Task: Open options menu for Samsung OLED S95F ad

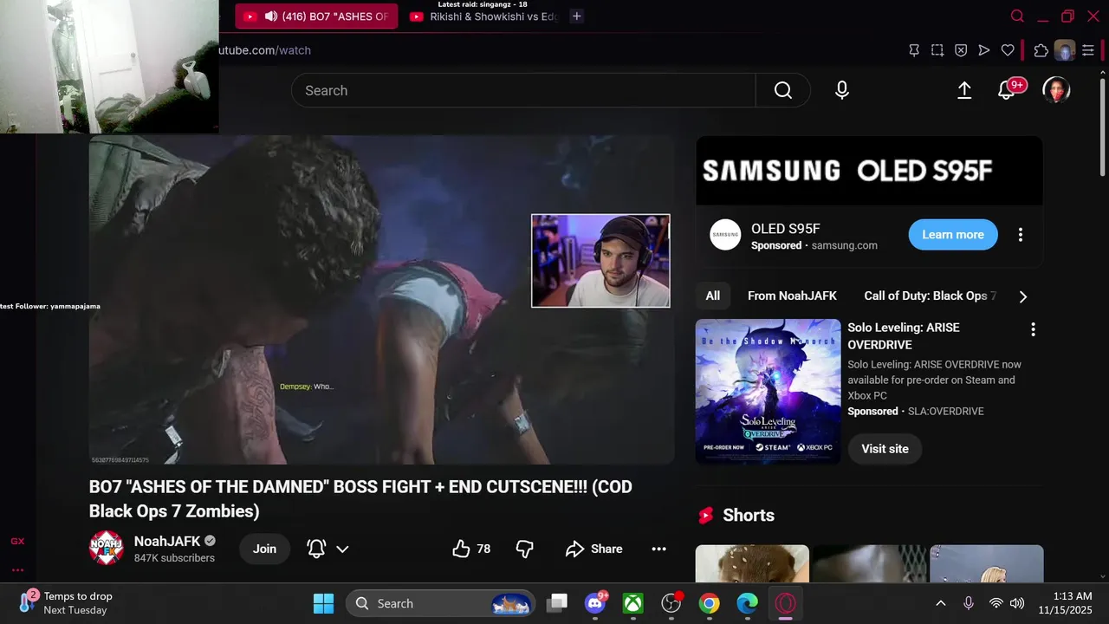Action: pyautogui.click(x=1021, y=235)
